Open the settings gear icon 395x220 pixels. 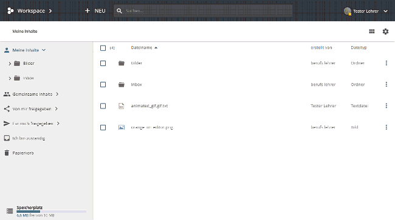(385, 32)
